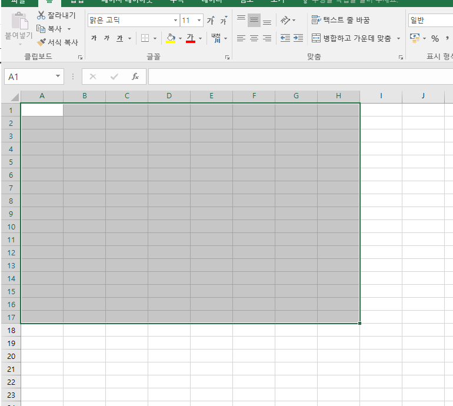
Task: Select row 23 header
Action: click(x=11, y=395)
